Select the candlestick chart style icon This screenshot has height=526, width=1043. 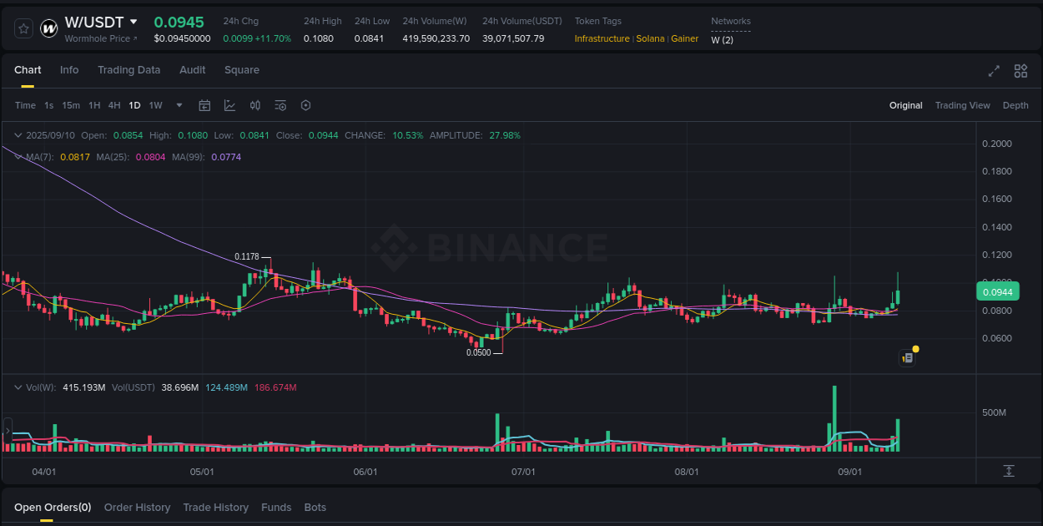[255, 105]
